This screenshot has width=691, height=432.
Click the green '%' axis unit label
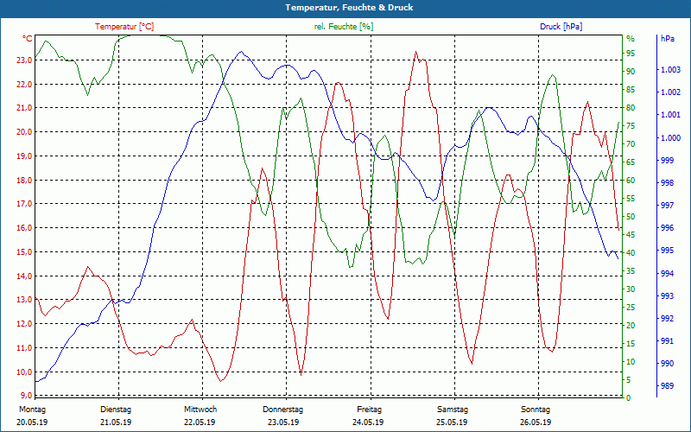[631, 38]
